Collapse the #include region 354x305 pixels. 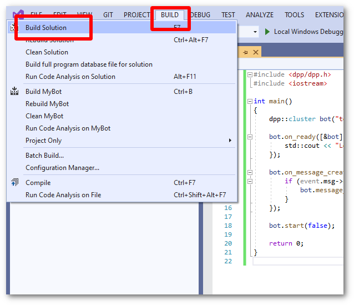250,74
